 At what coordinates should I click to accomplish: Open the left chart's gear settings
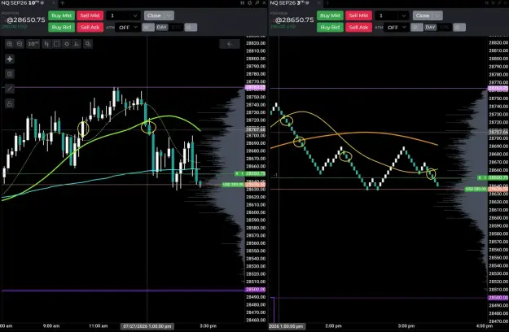click(x=67, y=44)
